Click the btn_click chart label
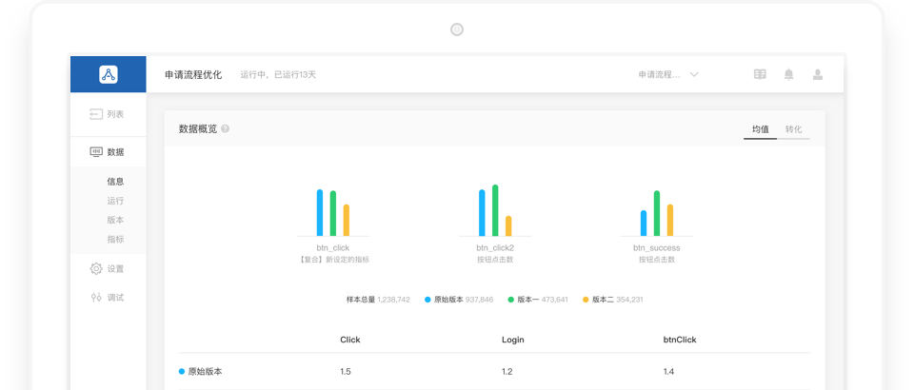Image resolution: width=914 pixels, height=390 pixels. pyautogui.click(x=333, y=248)
